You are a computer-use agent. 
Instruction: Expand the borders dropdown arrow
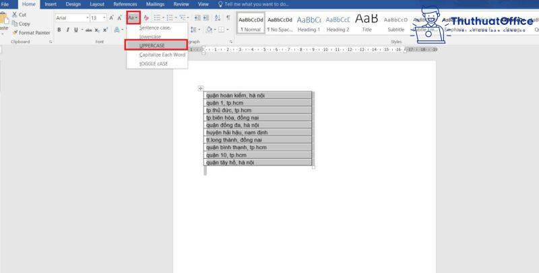pyautogui.click(x=227, y=30)
